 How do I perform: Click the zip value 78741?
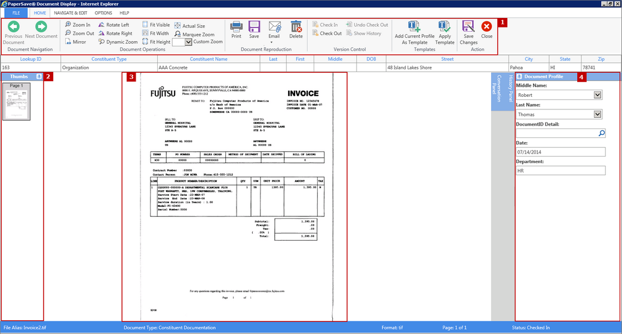pos(601,68)
